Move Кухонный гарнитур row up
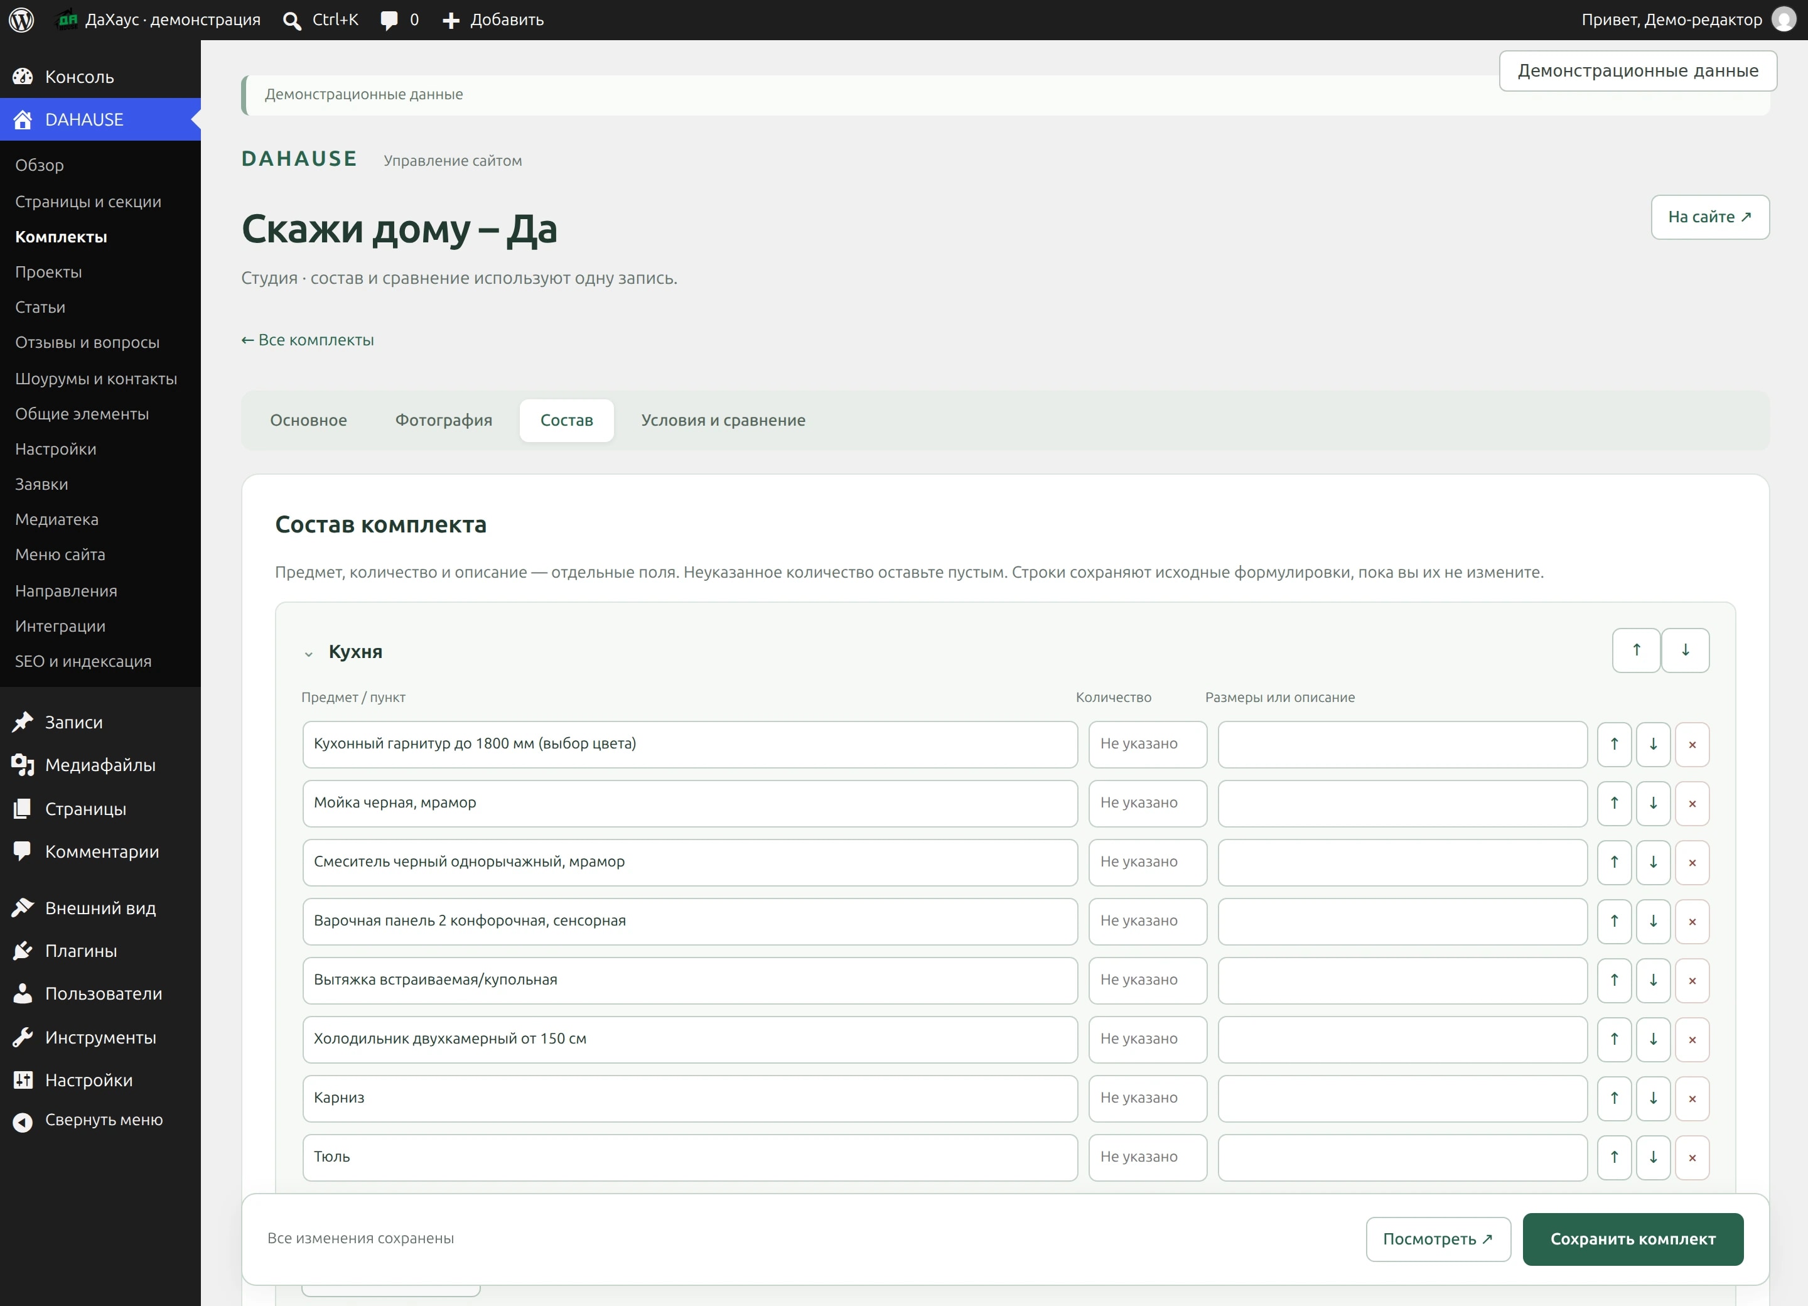Viewport: 1808px width, 1306px height. pyautogui.click(x=1614, y=744)
